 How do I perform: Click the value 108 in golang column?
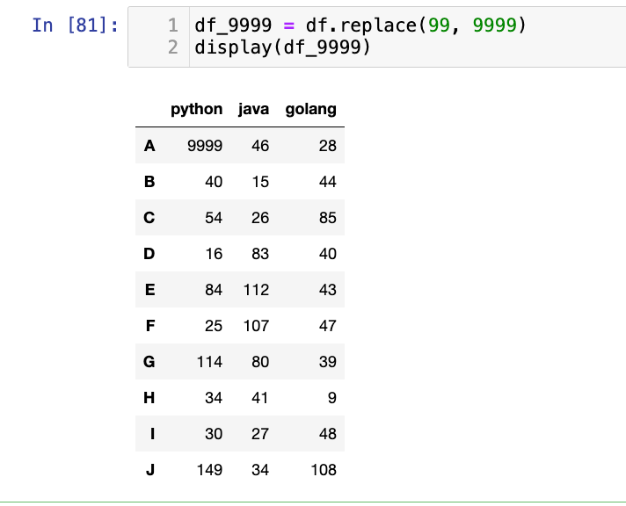pos(324,470)
